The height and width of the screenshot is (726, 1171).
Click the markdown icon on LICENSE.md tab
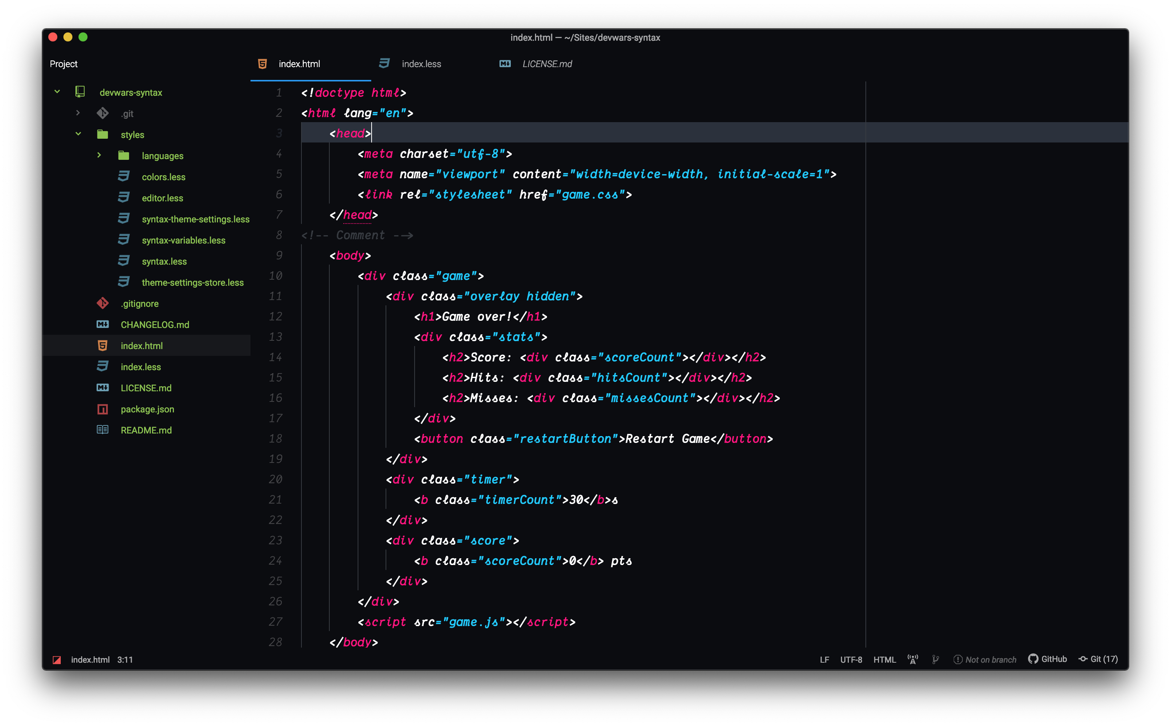pos(505,64)
